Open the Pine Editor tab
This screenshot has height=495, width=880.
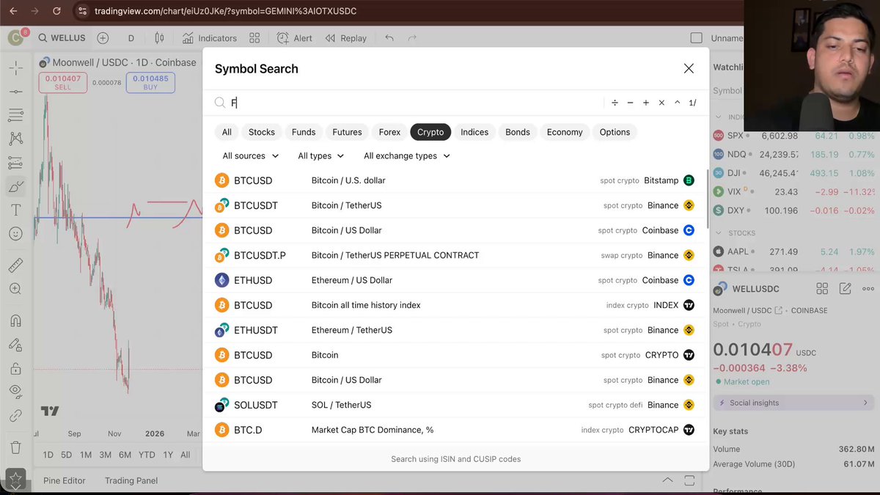point(65,480)
